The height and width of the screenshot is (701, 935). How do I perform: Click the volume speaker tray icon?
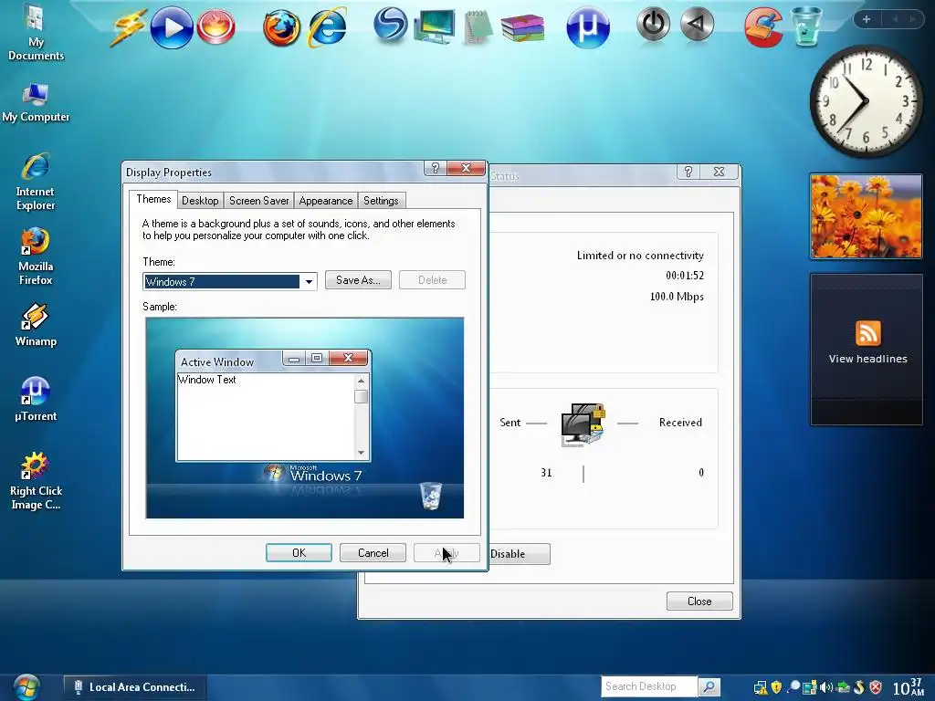825,687
